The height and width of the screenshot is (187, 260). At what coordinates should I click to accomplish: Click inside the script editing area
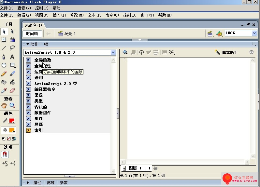pyautogui.click(x=189, y=108)
